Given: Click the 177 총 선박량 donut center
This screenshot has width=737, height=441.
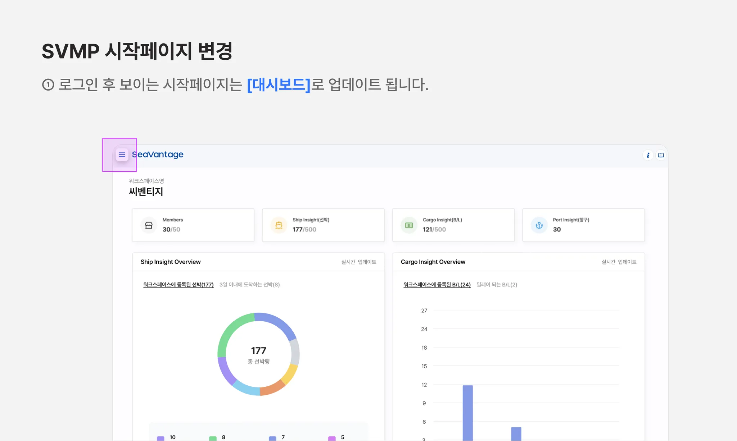Looking at the screenshot, I should point(258,354).
